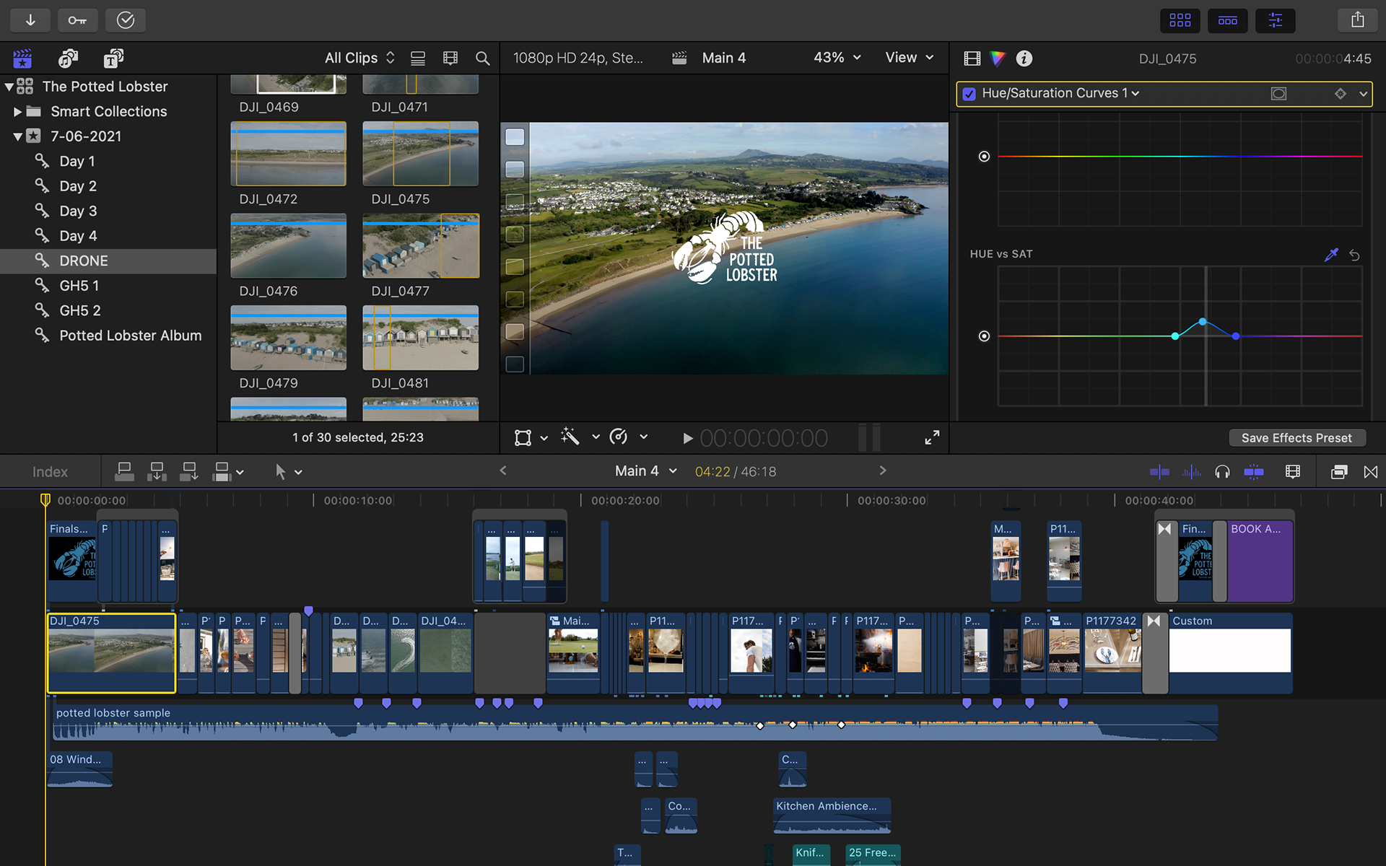Toggle solo headphones in timeline
The image size is (1386, 866).
[1222, 472]
